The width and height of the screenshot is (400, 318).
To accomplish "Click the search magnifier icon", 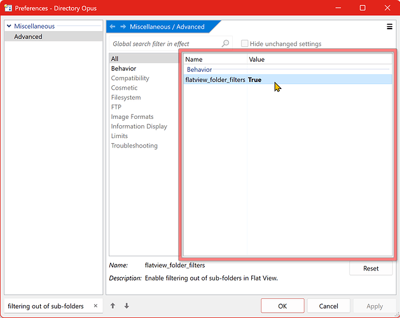I will pos(225,43).
